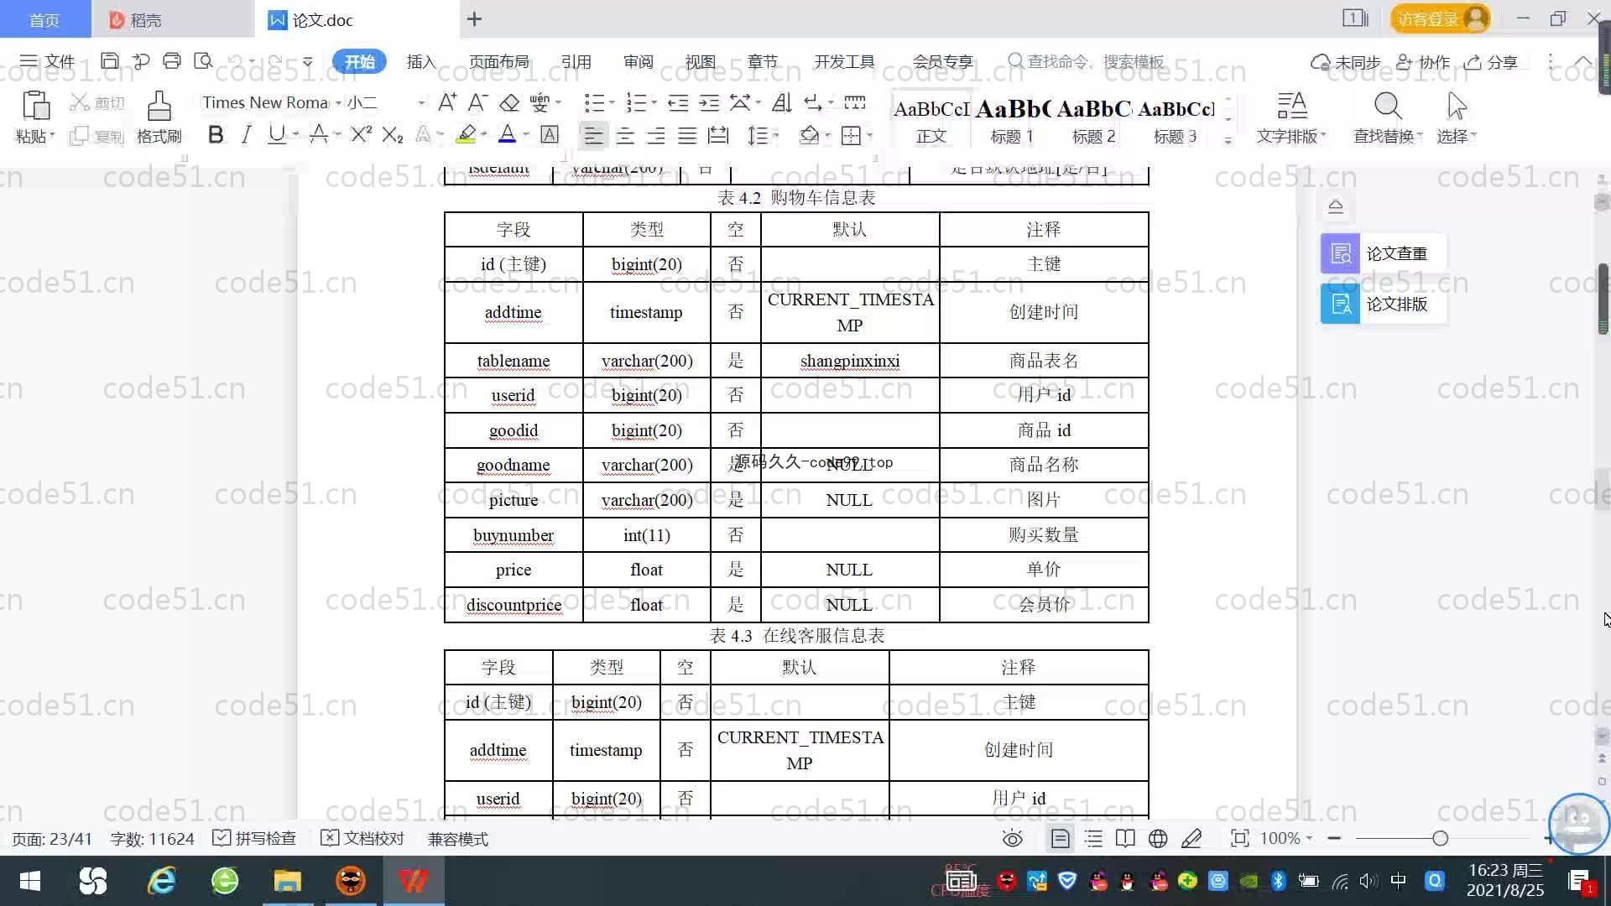The image size is (1611, 906).
Task: Open File Explorer in taskbar
Action: point(287,881)
